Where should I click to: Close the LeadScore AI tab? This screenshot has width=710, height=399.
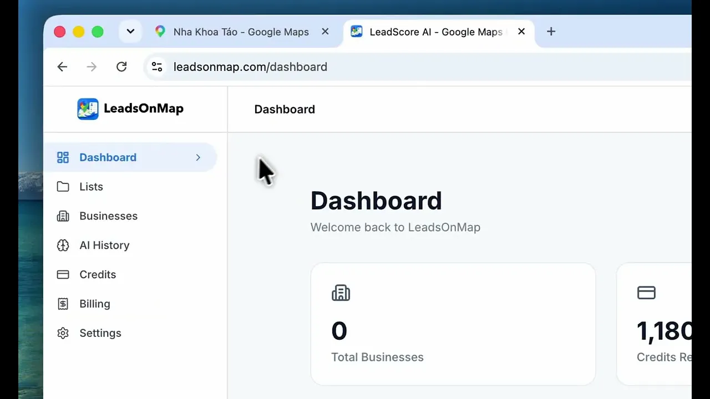[x=521, y=32]
